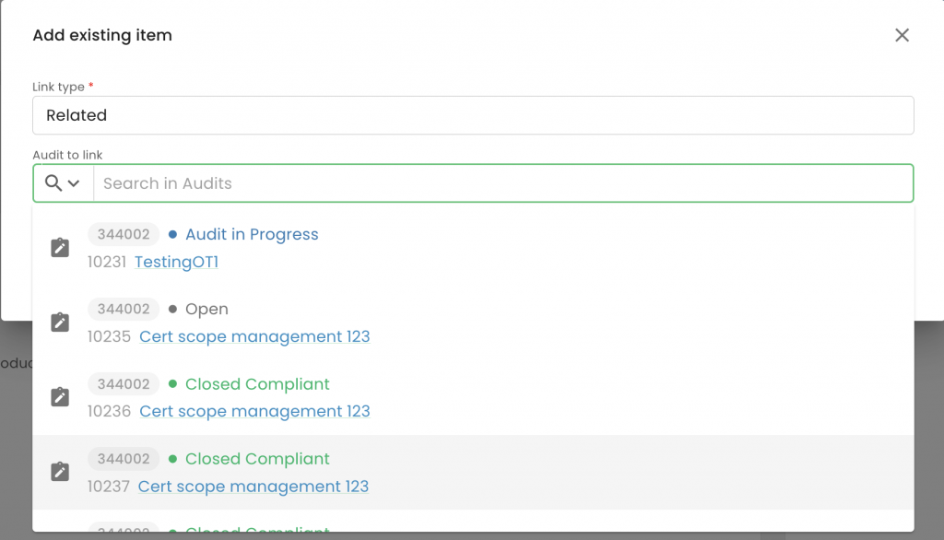Open Cert scope management 123 link for 10236
The width and height of the screenshot is (944, 540).
tap(254, 411)
